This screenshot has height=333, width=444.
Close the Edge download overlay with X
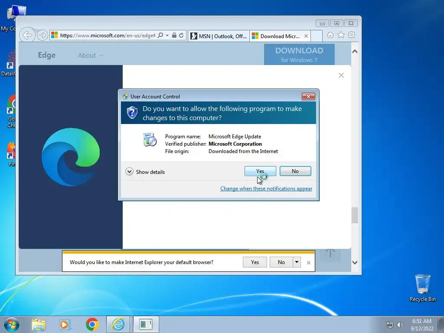click(341, 75)
